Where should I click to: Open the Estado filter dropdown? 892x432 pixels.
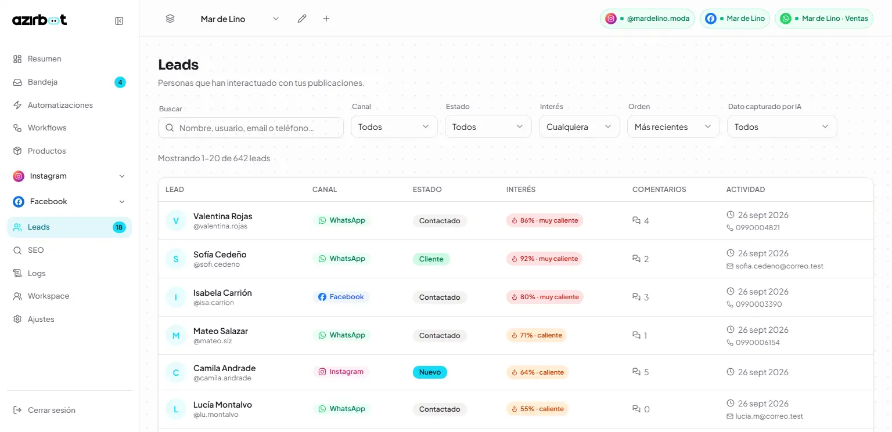[x=488, y=127]
